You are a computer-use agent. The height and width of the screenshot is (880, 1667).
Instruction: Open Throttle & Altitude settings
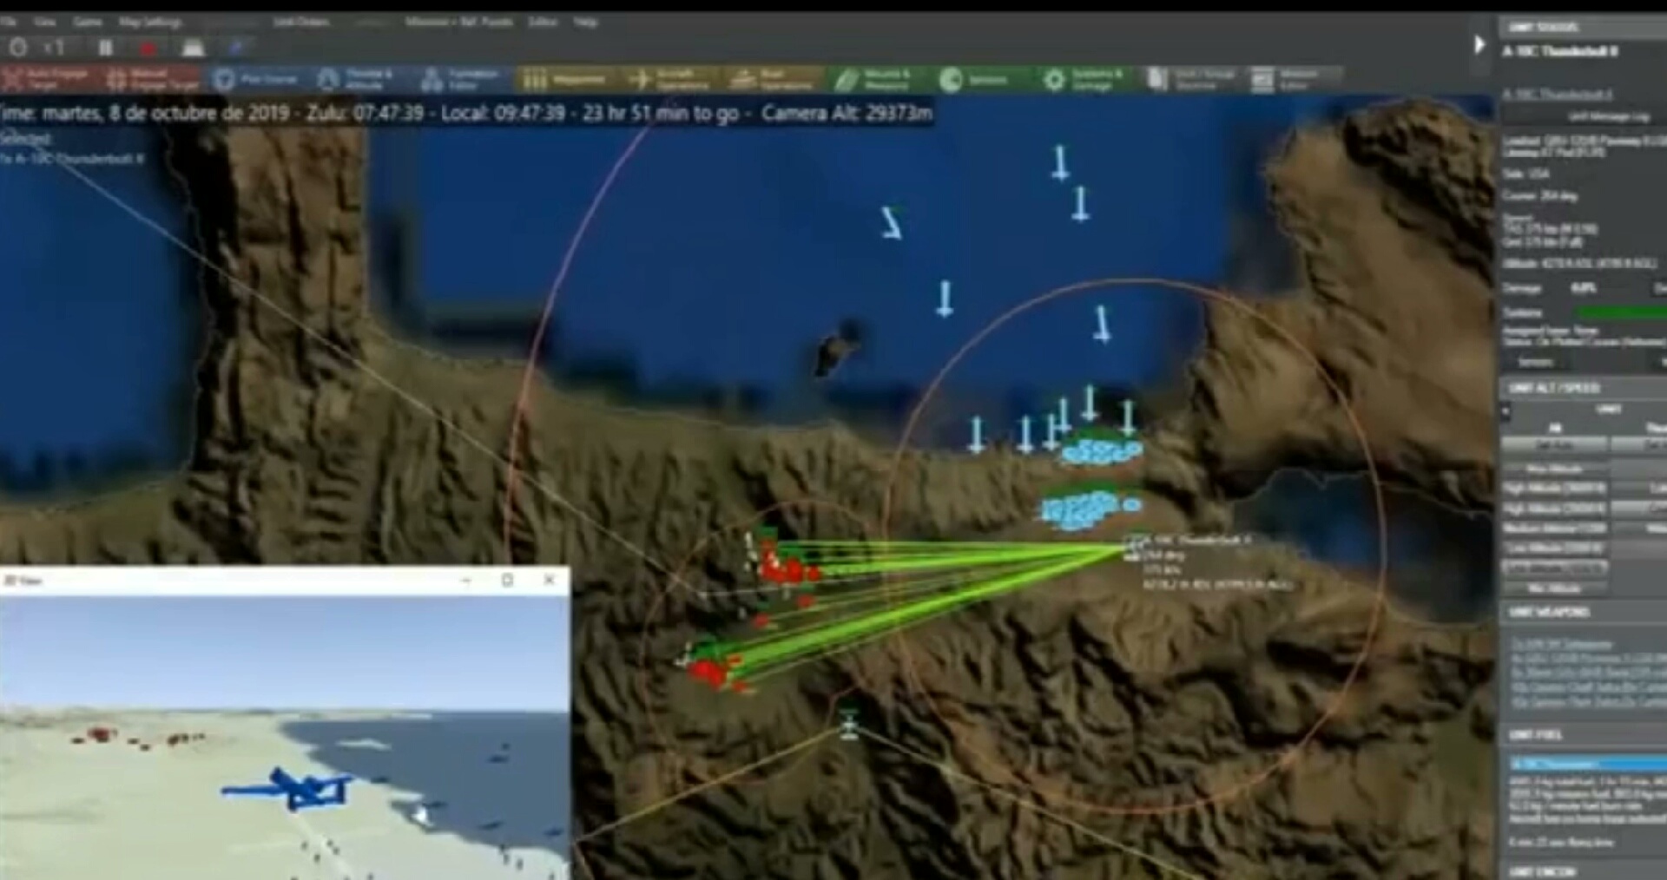355,79
